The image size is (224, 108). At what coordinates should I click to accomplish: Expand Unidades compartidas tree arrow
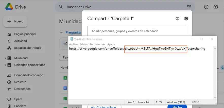coord(6,65)
